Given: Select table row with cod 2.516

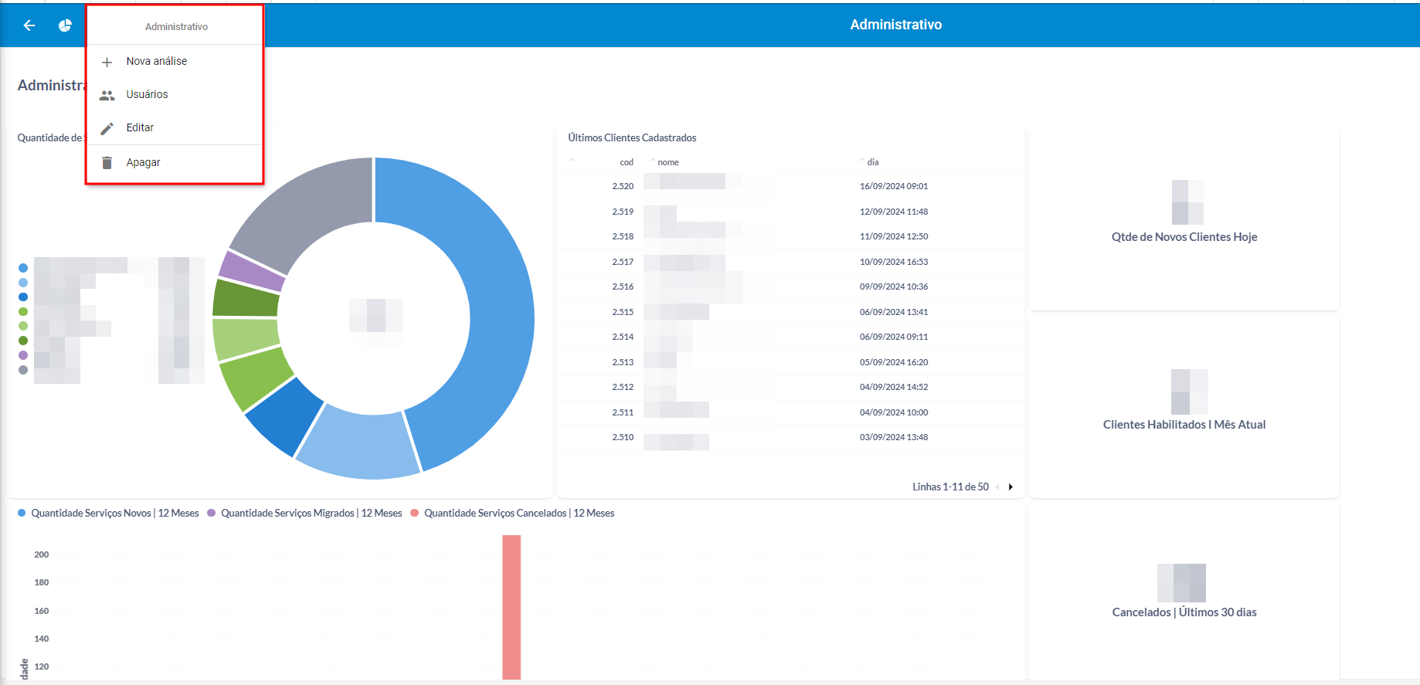Looking at the screenshot, I should [790, 287].
